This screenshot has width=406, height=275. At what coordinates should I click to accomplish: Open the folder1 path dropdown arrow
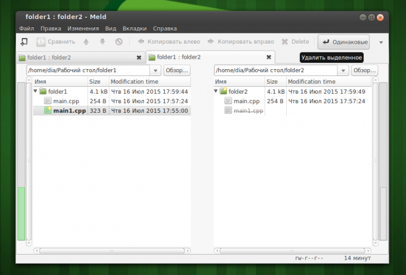click(155, 70)
